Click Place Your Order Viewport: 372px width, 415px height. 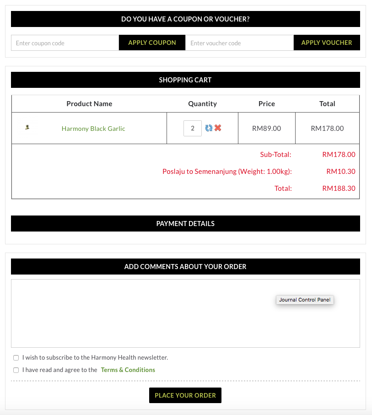click(x=185, y=395)
